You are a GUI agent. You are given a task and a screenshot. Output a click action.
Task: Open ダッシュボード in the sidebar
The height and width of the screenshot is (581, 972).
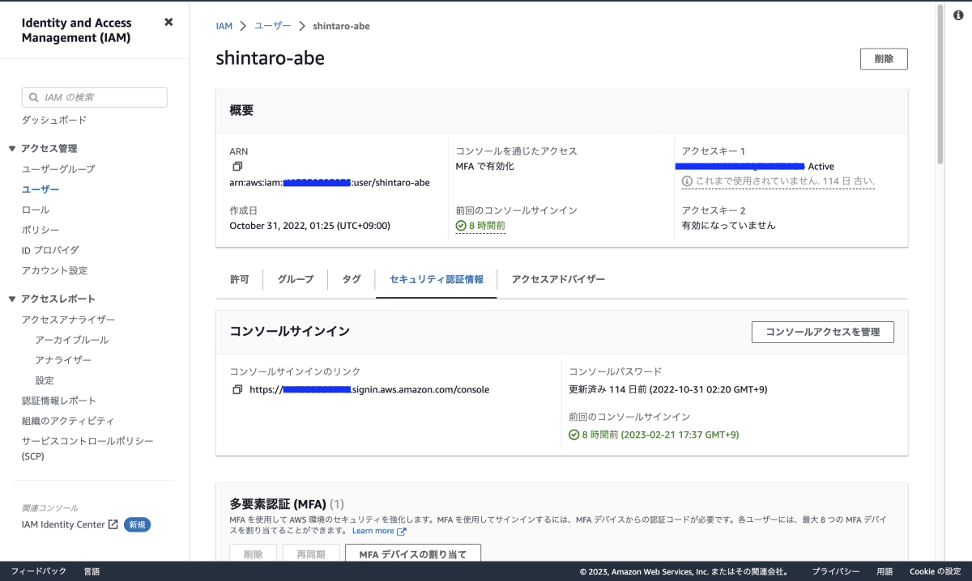(x=54, y=120)
